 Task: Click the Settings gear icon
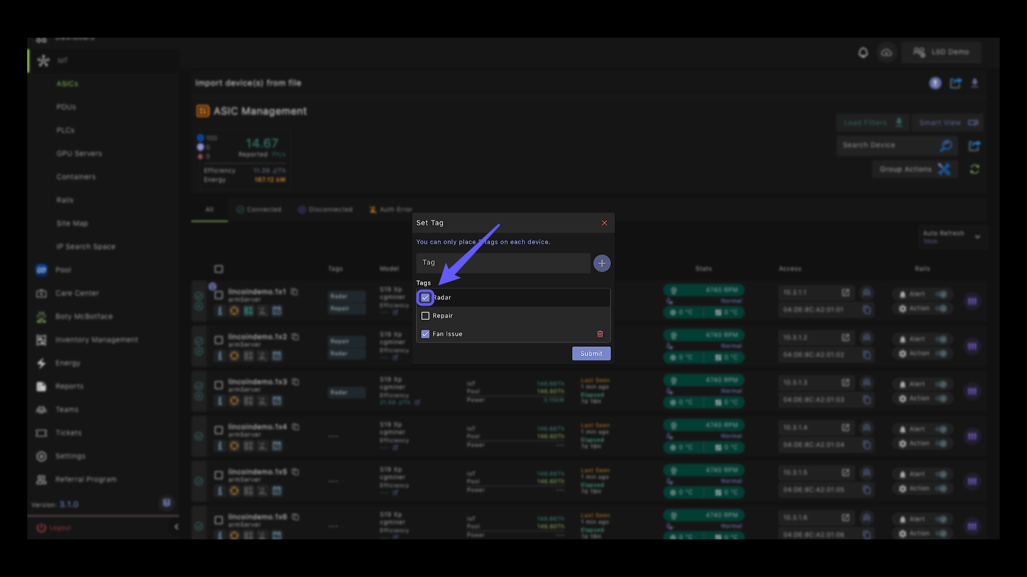click(41, 456)
